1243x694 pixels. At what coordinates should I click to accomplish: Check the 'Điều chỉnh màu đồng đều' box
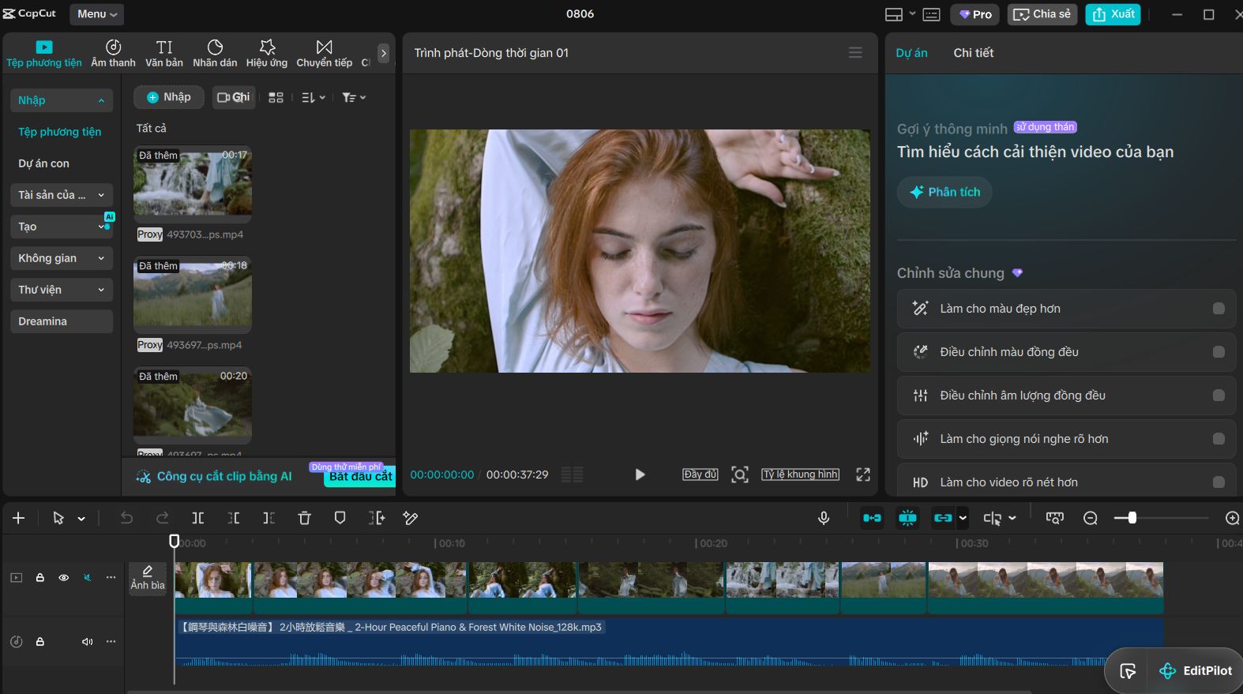point(1219,352)
